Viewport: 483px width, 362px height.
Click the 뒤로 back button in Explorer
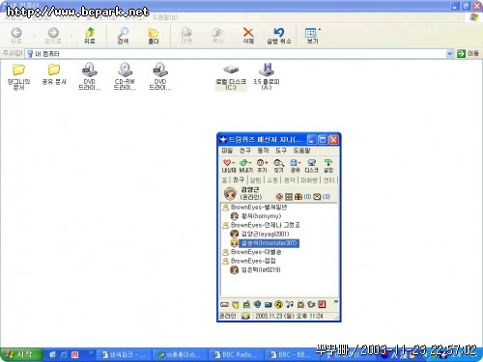16,36
